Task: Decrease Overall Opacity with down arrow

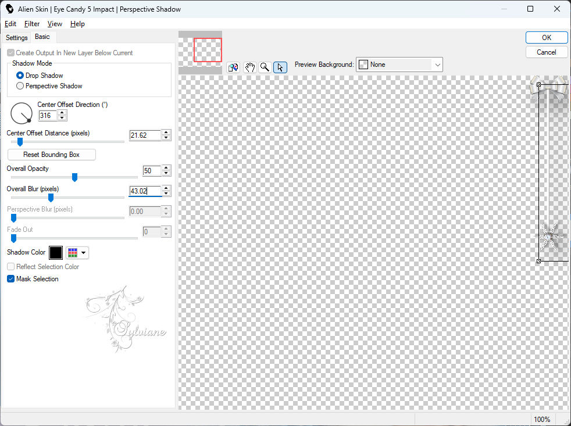Action: click(166, 173)
